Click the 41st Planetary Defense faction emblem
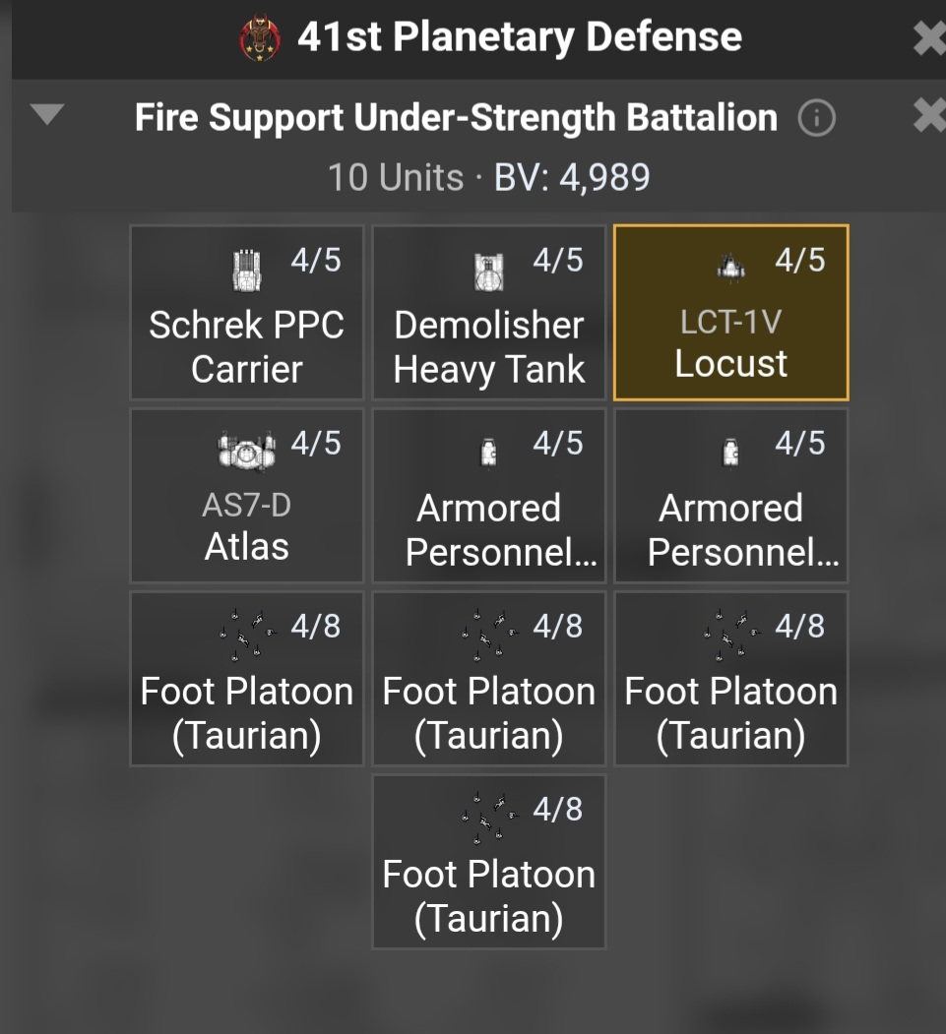 point(260,39)
